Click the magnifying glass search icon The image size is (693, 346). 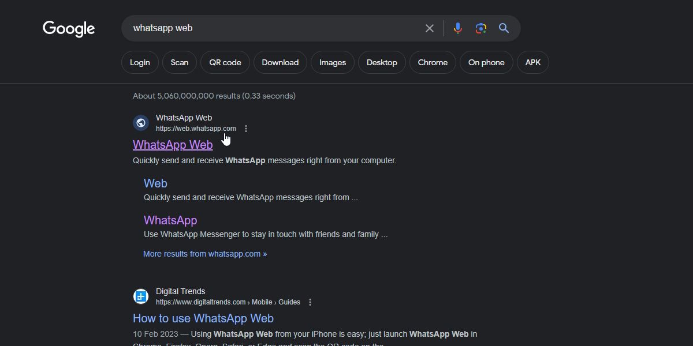click(503, 28)
